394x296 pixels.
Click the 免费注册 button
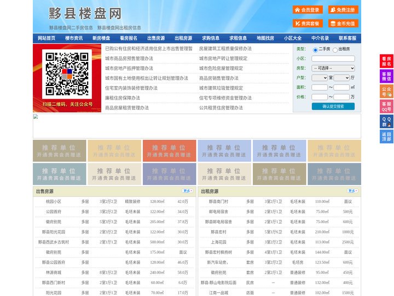(343, 10)
